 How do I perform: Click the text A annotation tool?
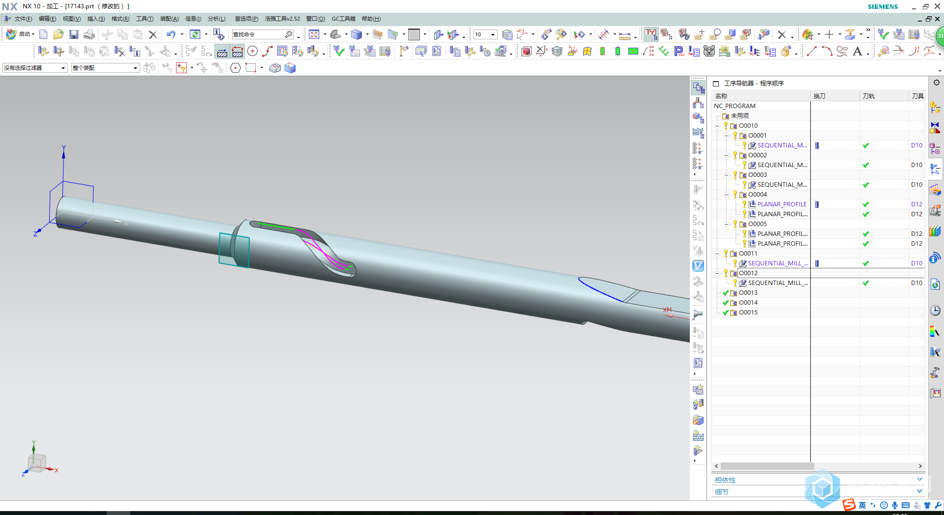(x=857, y=51)
